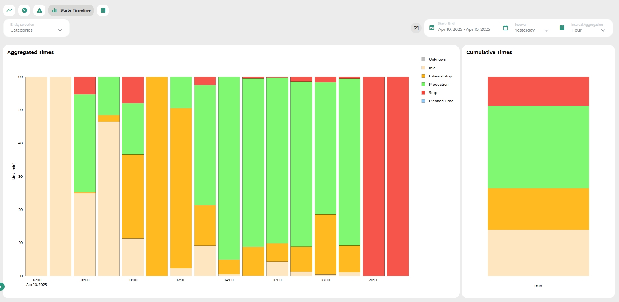Image resolution: width=619 pixels, height=302 pixels.
Task: Click the clipboard report icon in top toolbar
Action: 103,10
